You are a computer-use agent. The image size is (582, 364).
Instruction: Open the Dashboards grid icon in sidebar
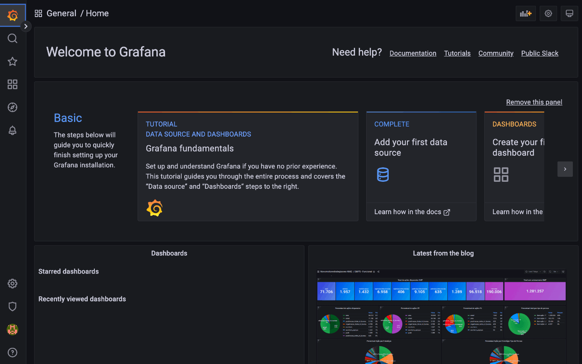point(12,84)
